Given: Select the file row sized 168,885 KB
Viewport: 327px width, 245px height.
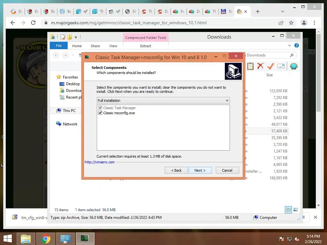Looking at the screenshot, I should point(267,178).
